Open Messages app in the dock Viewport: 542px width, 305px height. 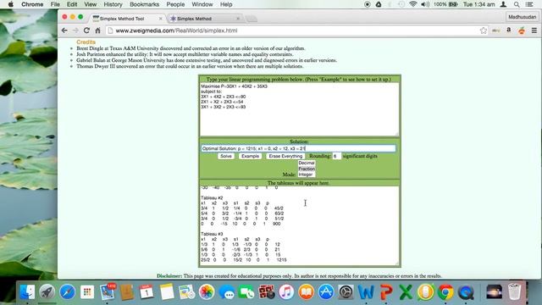(226, 292)
